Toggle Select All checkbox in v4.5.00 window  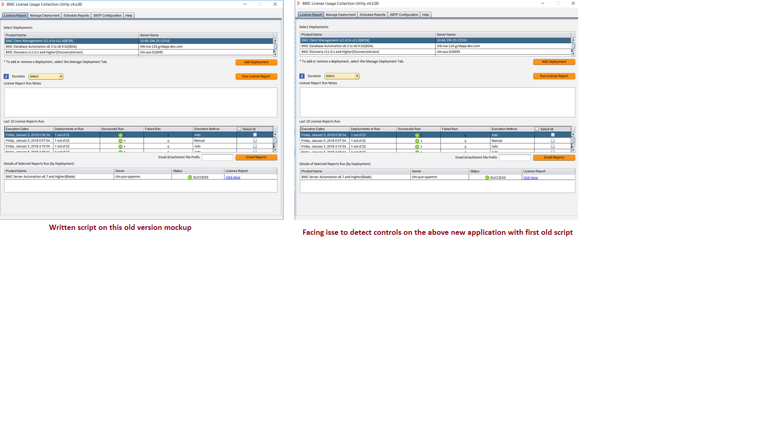[537, 129]
